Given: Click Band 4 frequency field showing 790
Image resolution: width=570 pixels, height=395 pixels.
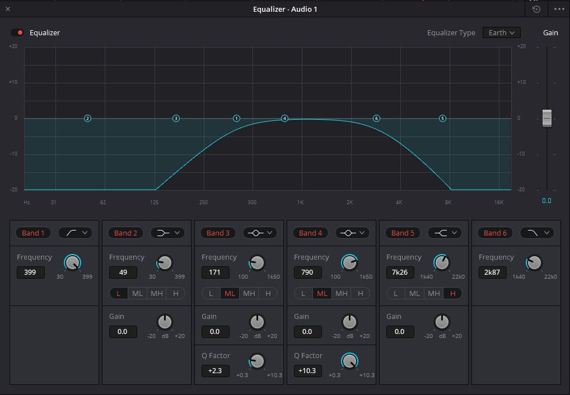Looking at the screenshot, I should click(307, 272).
